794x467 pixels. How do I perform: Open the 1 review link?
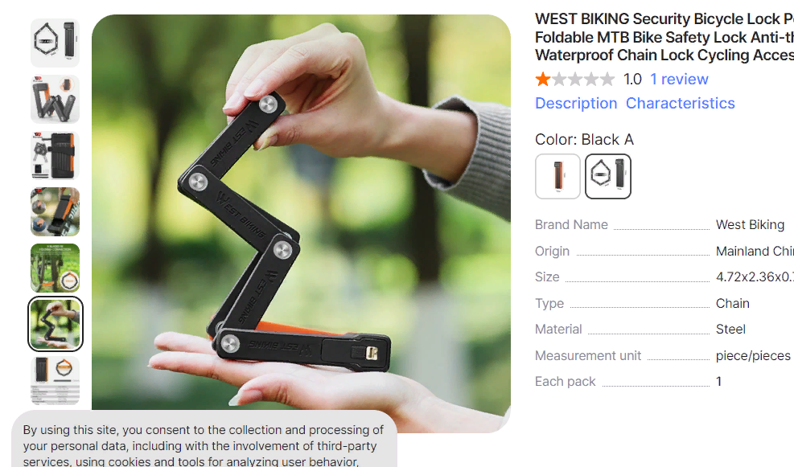pyautogui.click(x=679, y=79)
